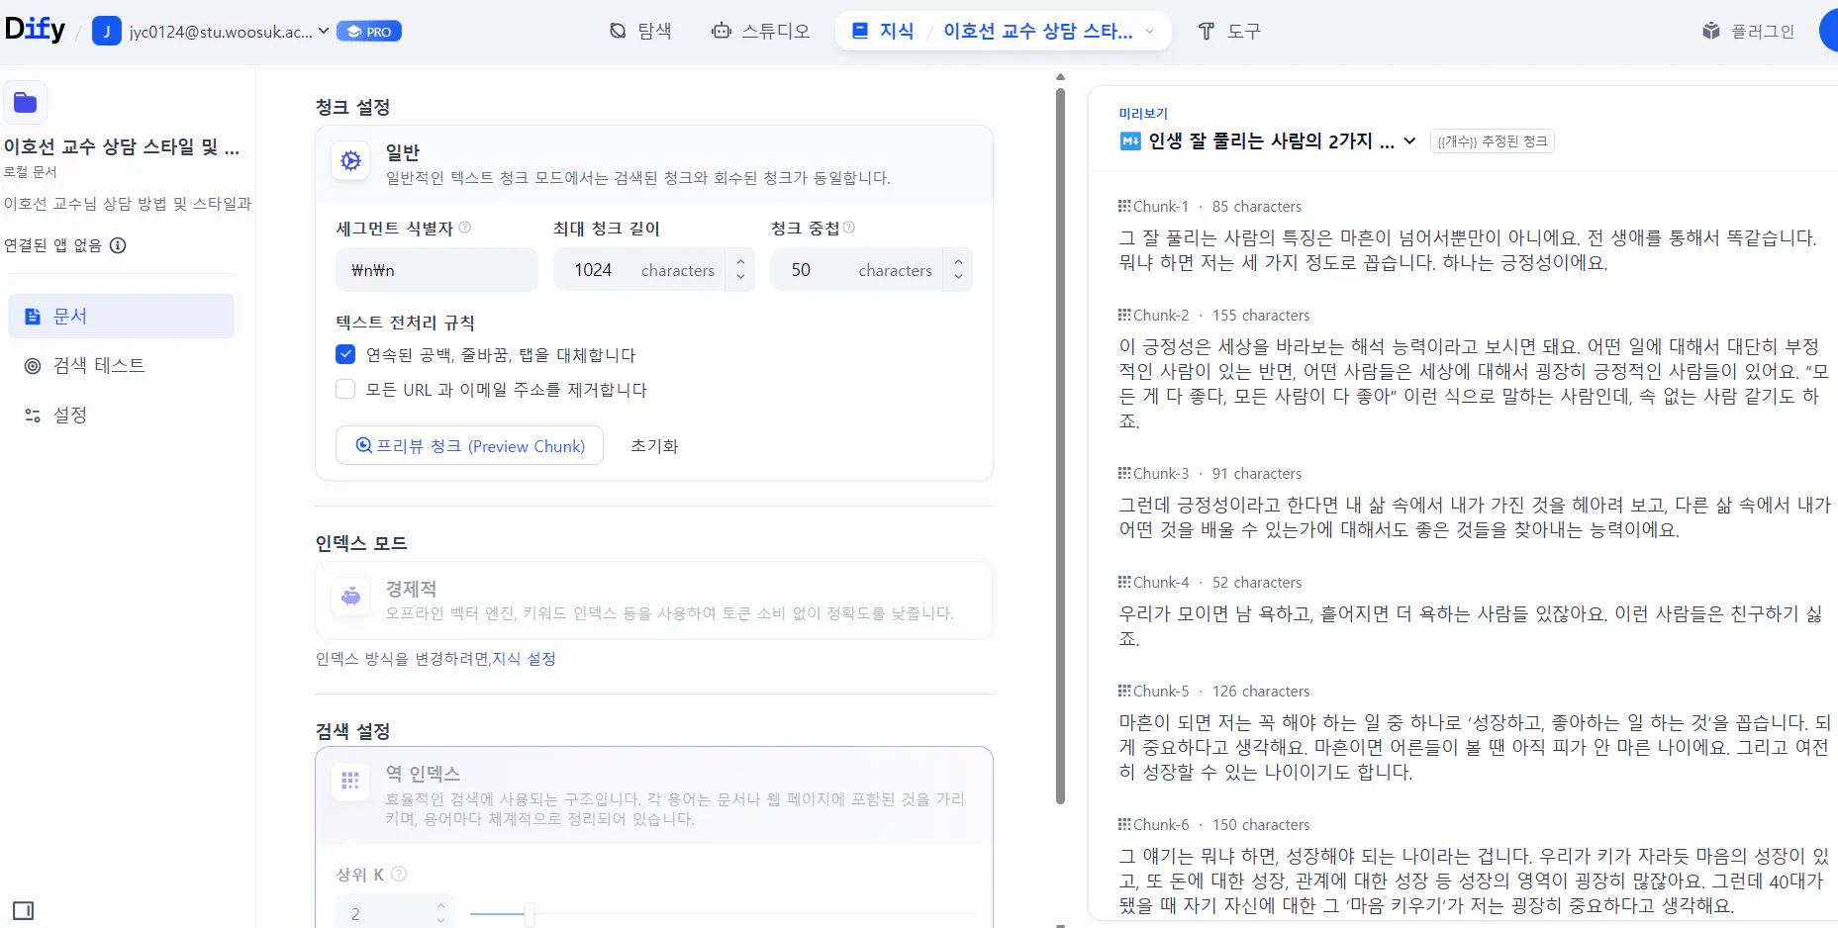Expand the account email dropdown
Viewport: 1838px width, 928px height.
tap(325, 31)
